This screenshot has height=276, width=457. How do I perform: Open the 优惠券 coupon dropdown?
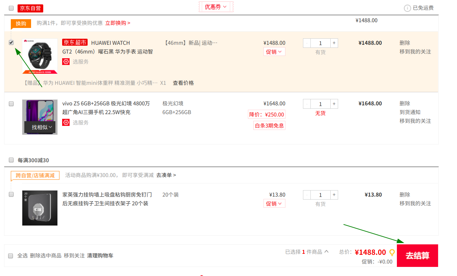(x=216, y=7)
